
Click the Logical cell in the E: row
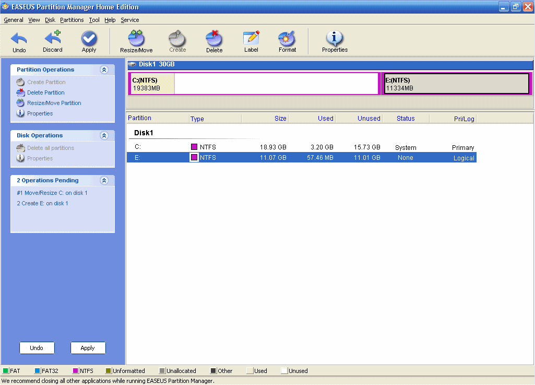coord(463,158)
